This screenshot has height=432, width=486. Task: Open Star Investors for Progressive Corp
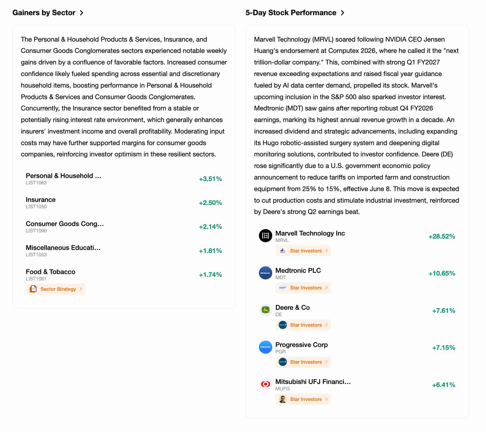pyautogui.click(x=303, y=362)
